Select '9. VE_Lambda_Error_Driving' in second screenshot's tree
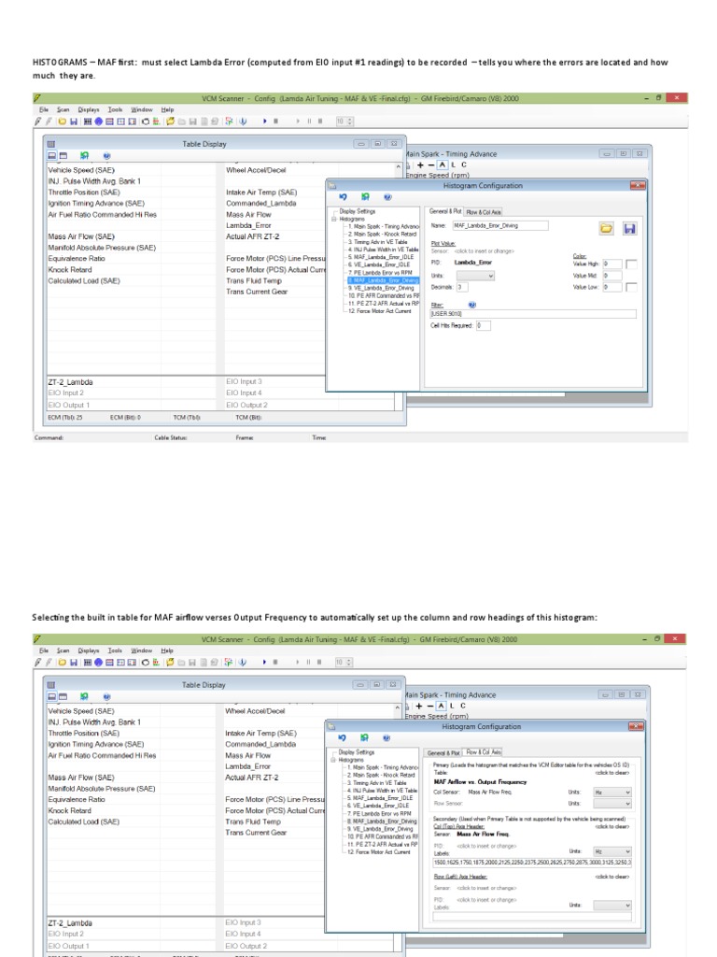The image size is (717, 957). coord(381,829)
